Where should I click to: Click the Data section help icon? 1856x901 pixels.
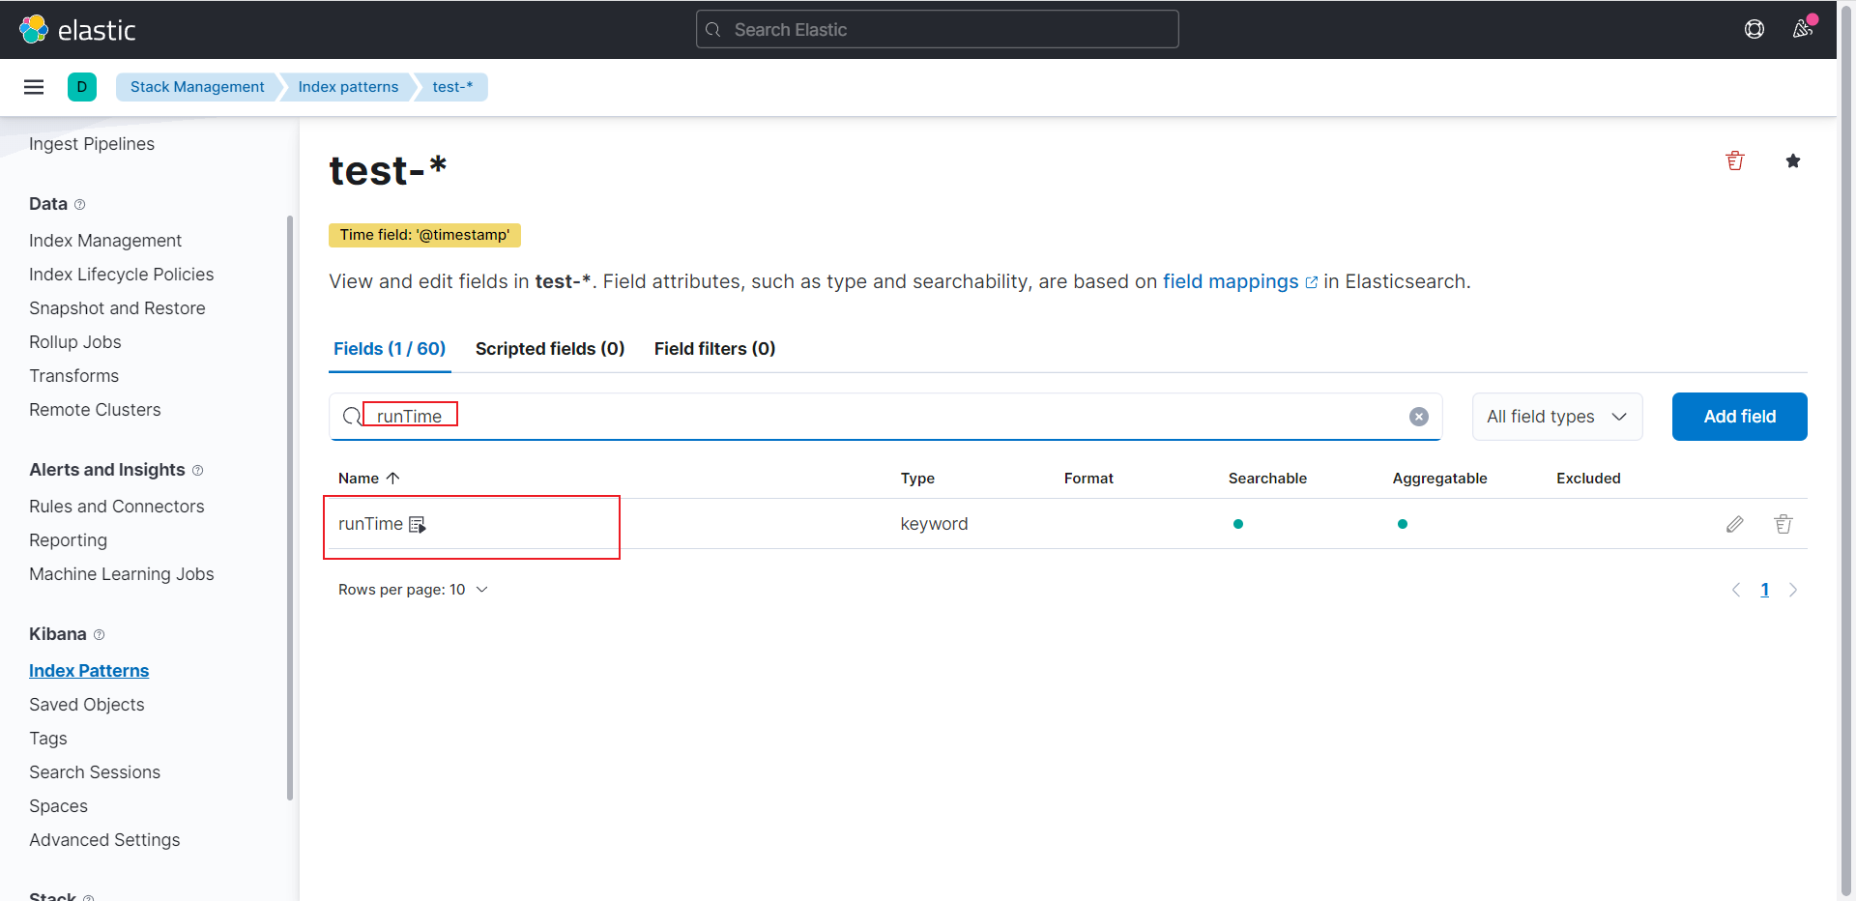point(80,205)
